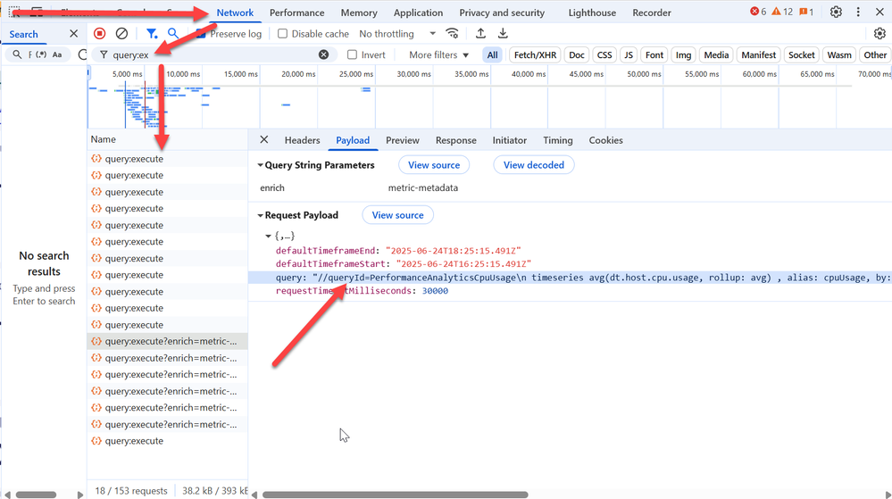Switch to the Performance tab

tap(296, 13)
